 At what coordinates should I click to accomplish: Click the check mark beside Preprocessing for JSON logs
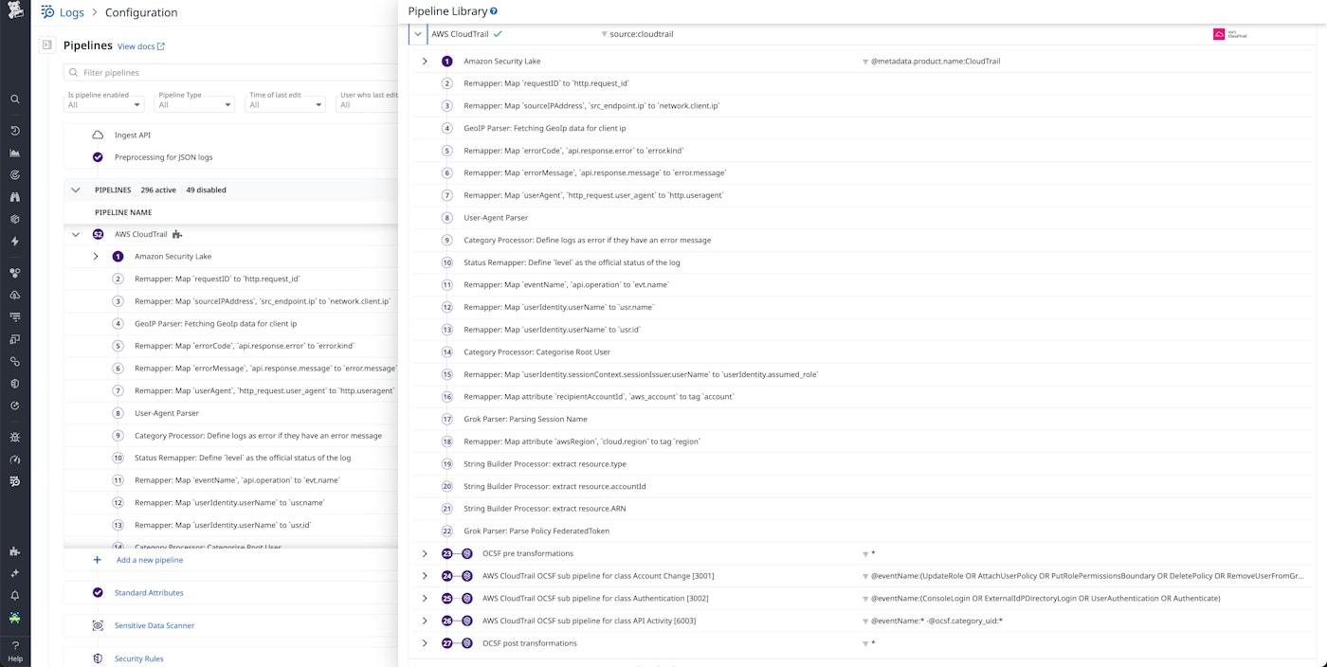click(98, 157)
